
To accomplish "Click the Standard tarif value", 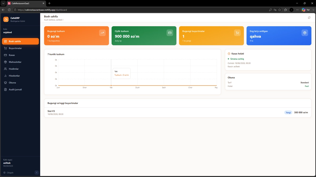I will [304, 83].
